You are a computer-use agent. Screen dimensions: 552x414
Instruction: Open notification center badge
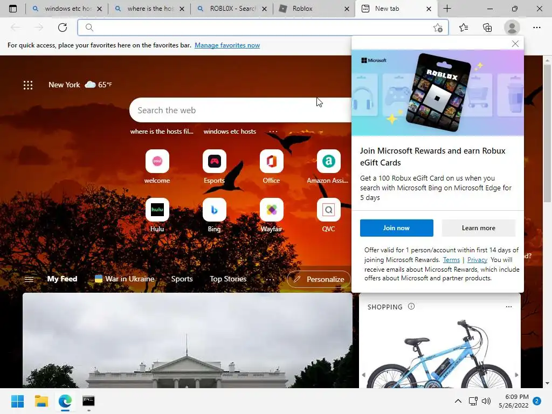(537, 401)
